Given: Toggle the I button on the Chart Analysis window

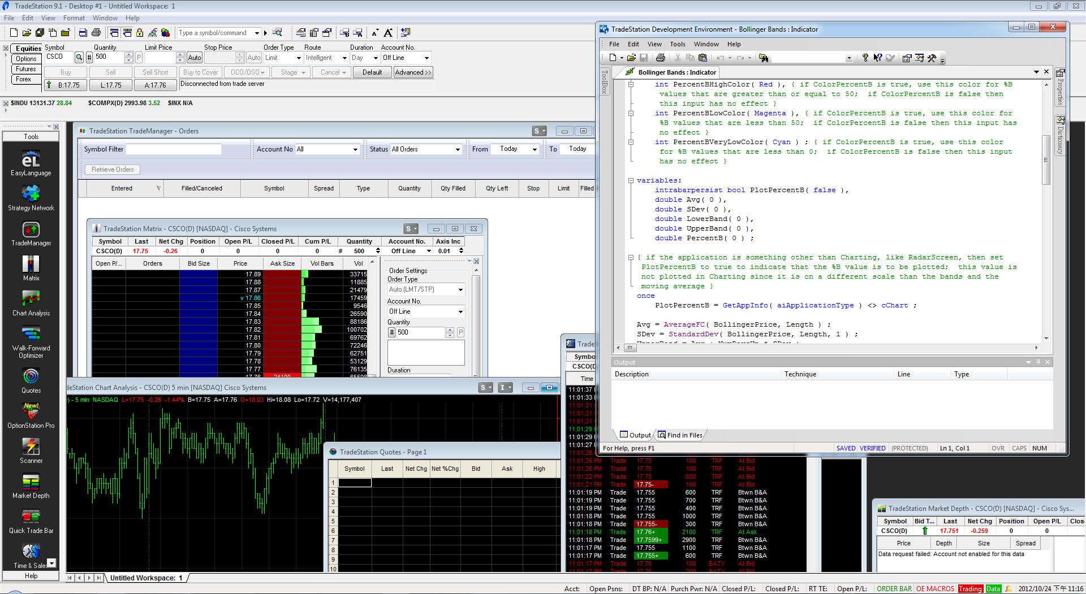Looking at the screenshot, I should 505,388.
